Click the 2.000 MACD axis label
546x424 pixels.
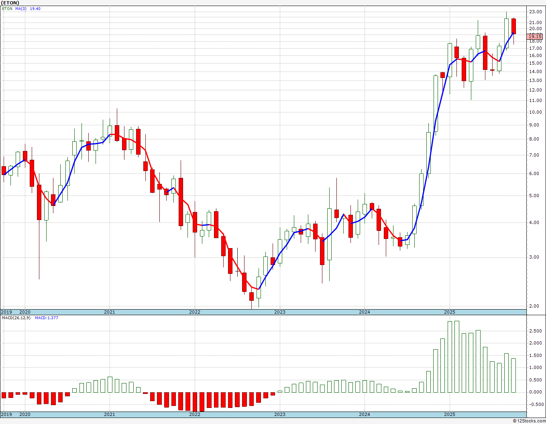point(536,343)
